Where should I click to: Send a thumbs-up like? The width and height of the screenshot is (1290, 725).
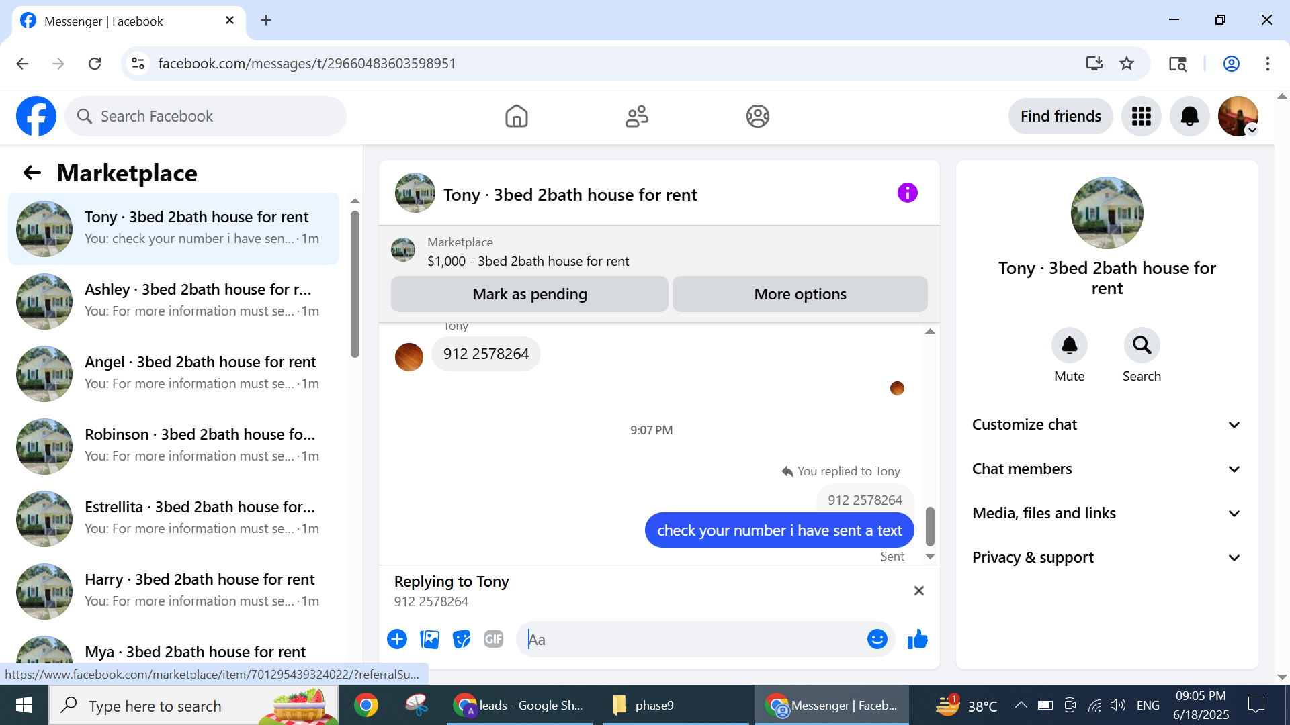coord(917,639)
